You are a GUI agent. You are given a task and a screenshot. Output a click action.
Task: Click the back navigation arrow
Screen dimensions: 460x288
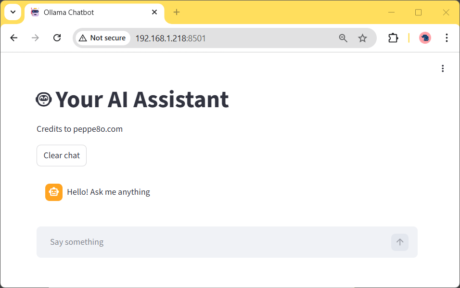pyautogui.click(x=13, y=38)
